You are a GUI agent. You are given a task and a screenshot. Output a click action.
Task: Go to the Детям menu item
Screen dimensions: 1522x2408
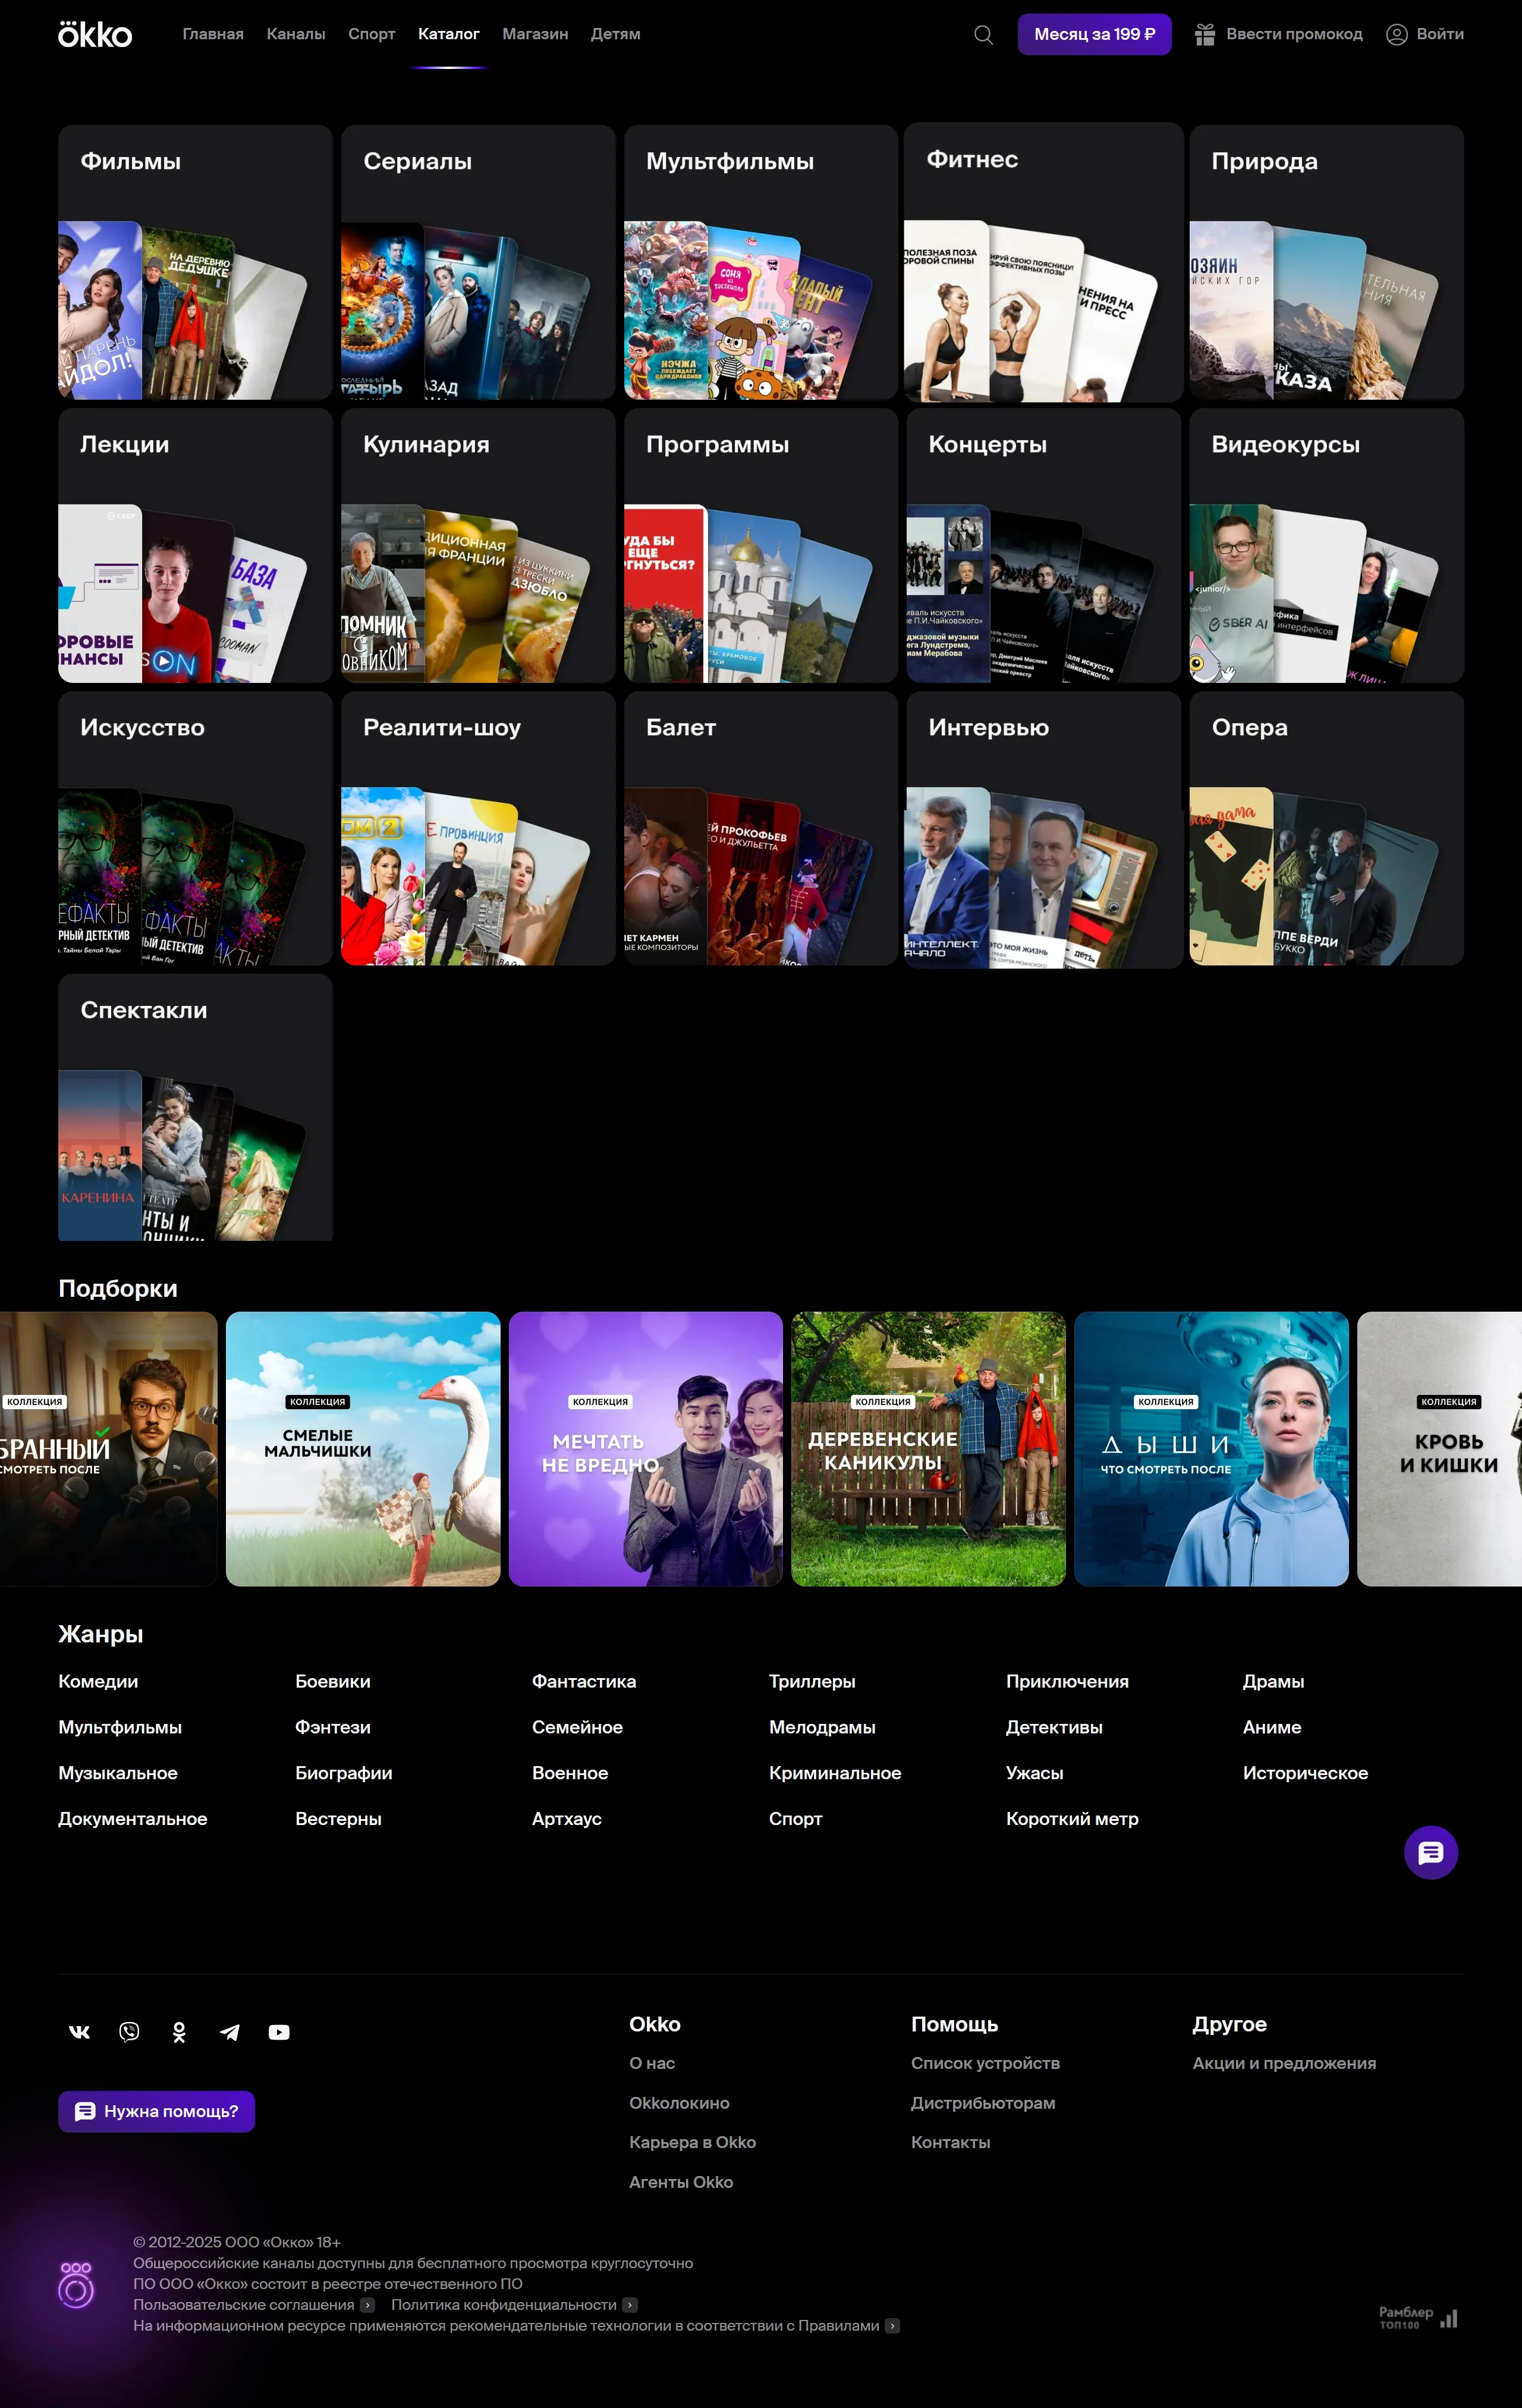coord(615,34)
